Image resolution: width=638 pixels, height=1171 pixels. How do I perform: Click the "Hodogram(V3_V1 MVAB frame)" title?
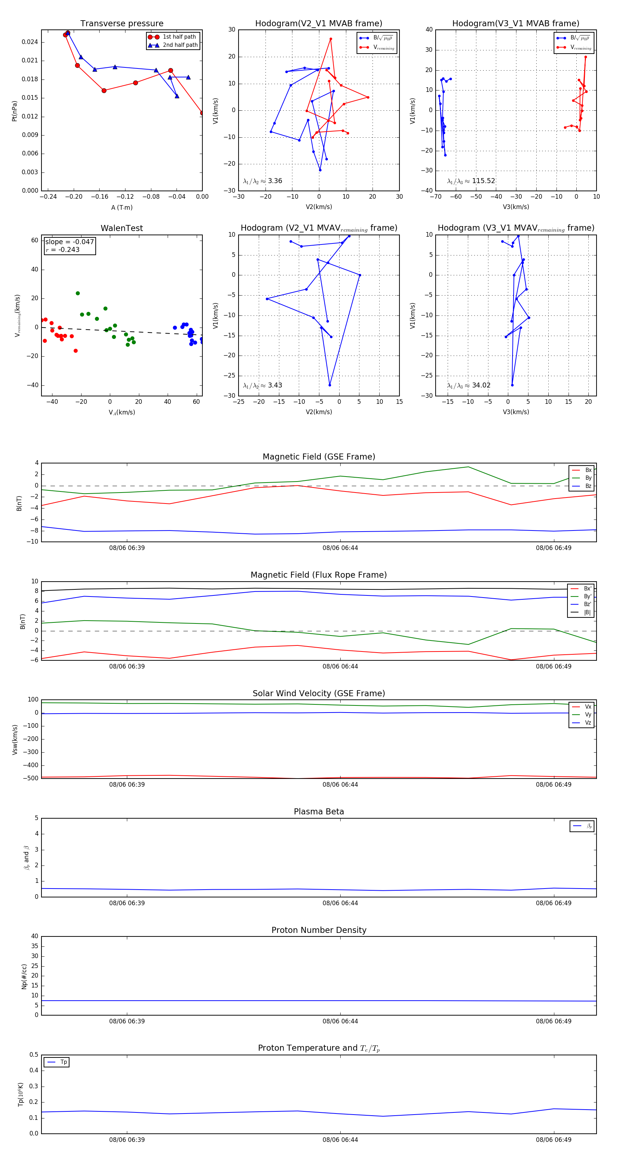tap(516, 24)
